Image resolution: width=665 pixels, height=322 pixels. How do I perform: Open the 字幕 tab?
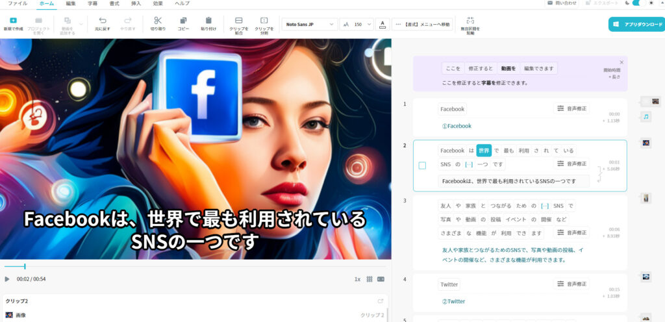(92, 3)
